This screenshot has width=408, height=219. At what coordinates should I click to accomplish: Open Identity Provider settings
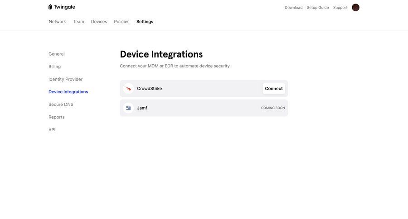65,79
